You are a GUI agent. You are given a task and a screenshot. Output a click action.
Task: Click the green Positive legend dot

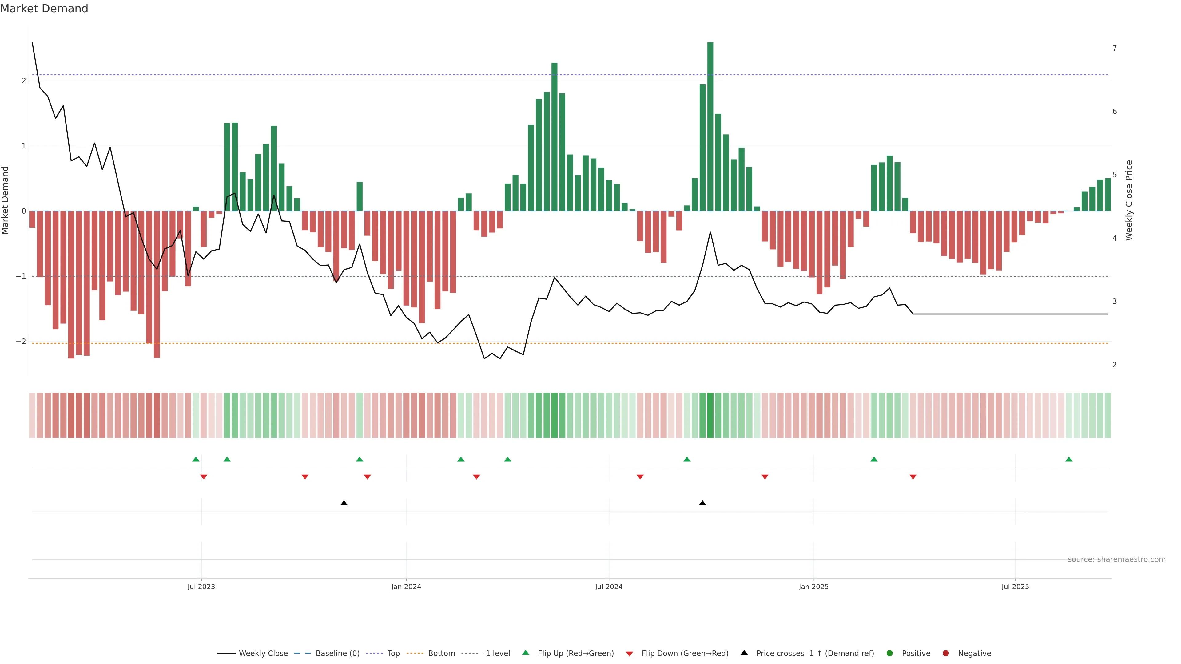click(890, 653)
